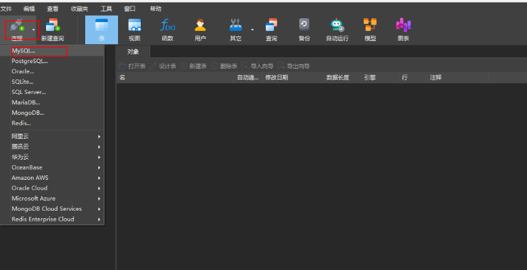Expand the 腾讯云 submenu
The width and height of the screenshot is (527, 270).
pyautogui.click(x=52, y=147)
